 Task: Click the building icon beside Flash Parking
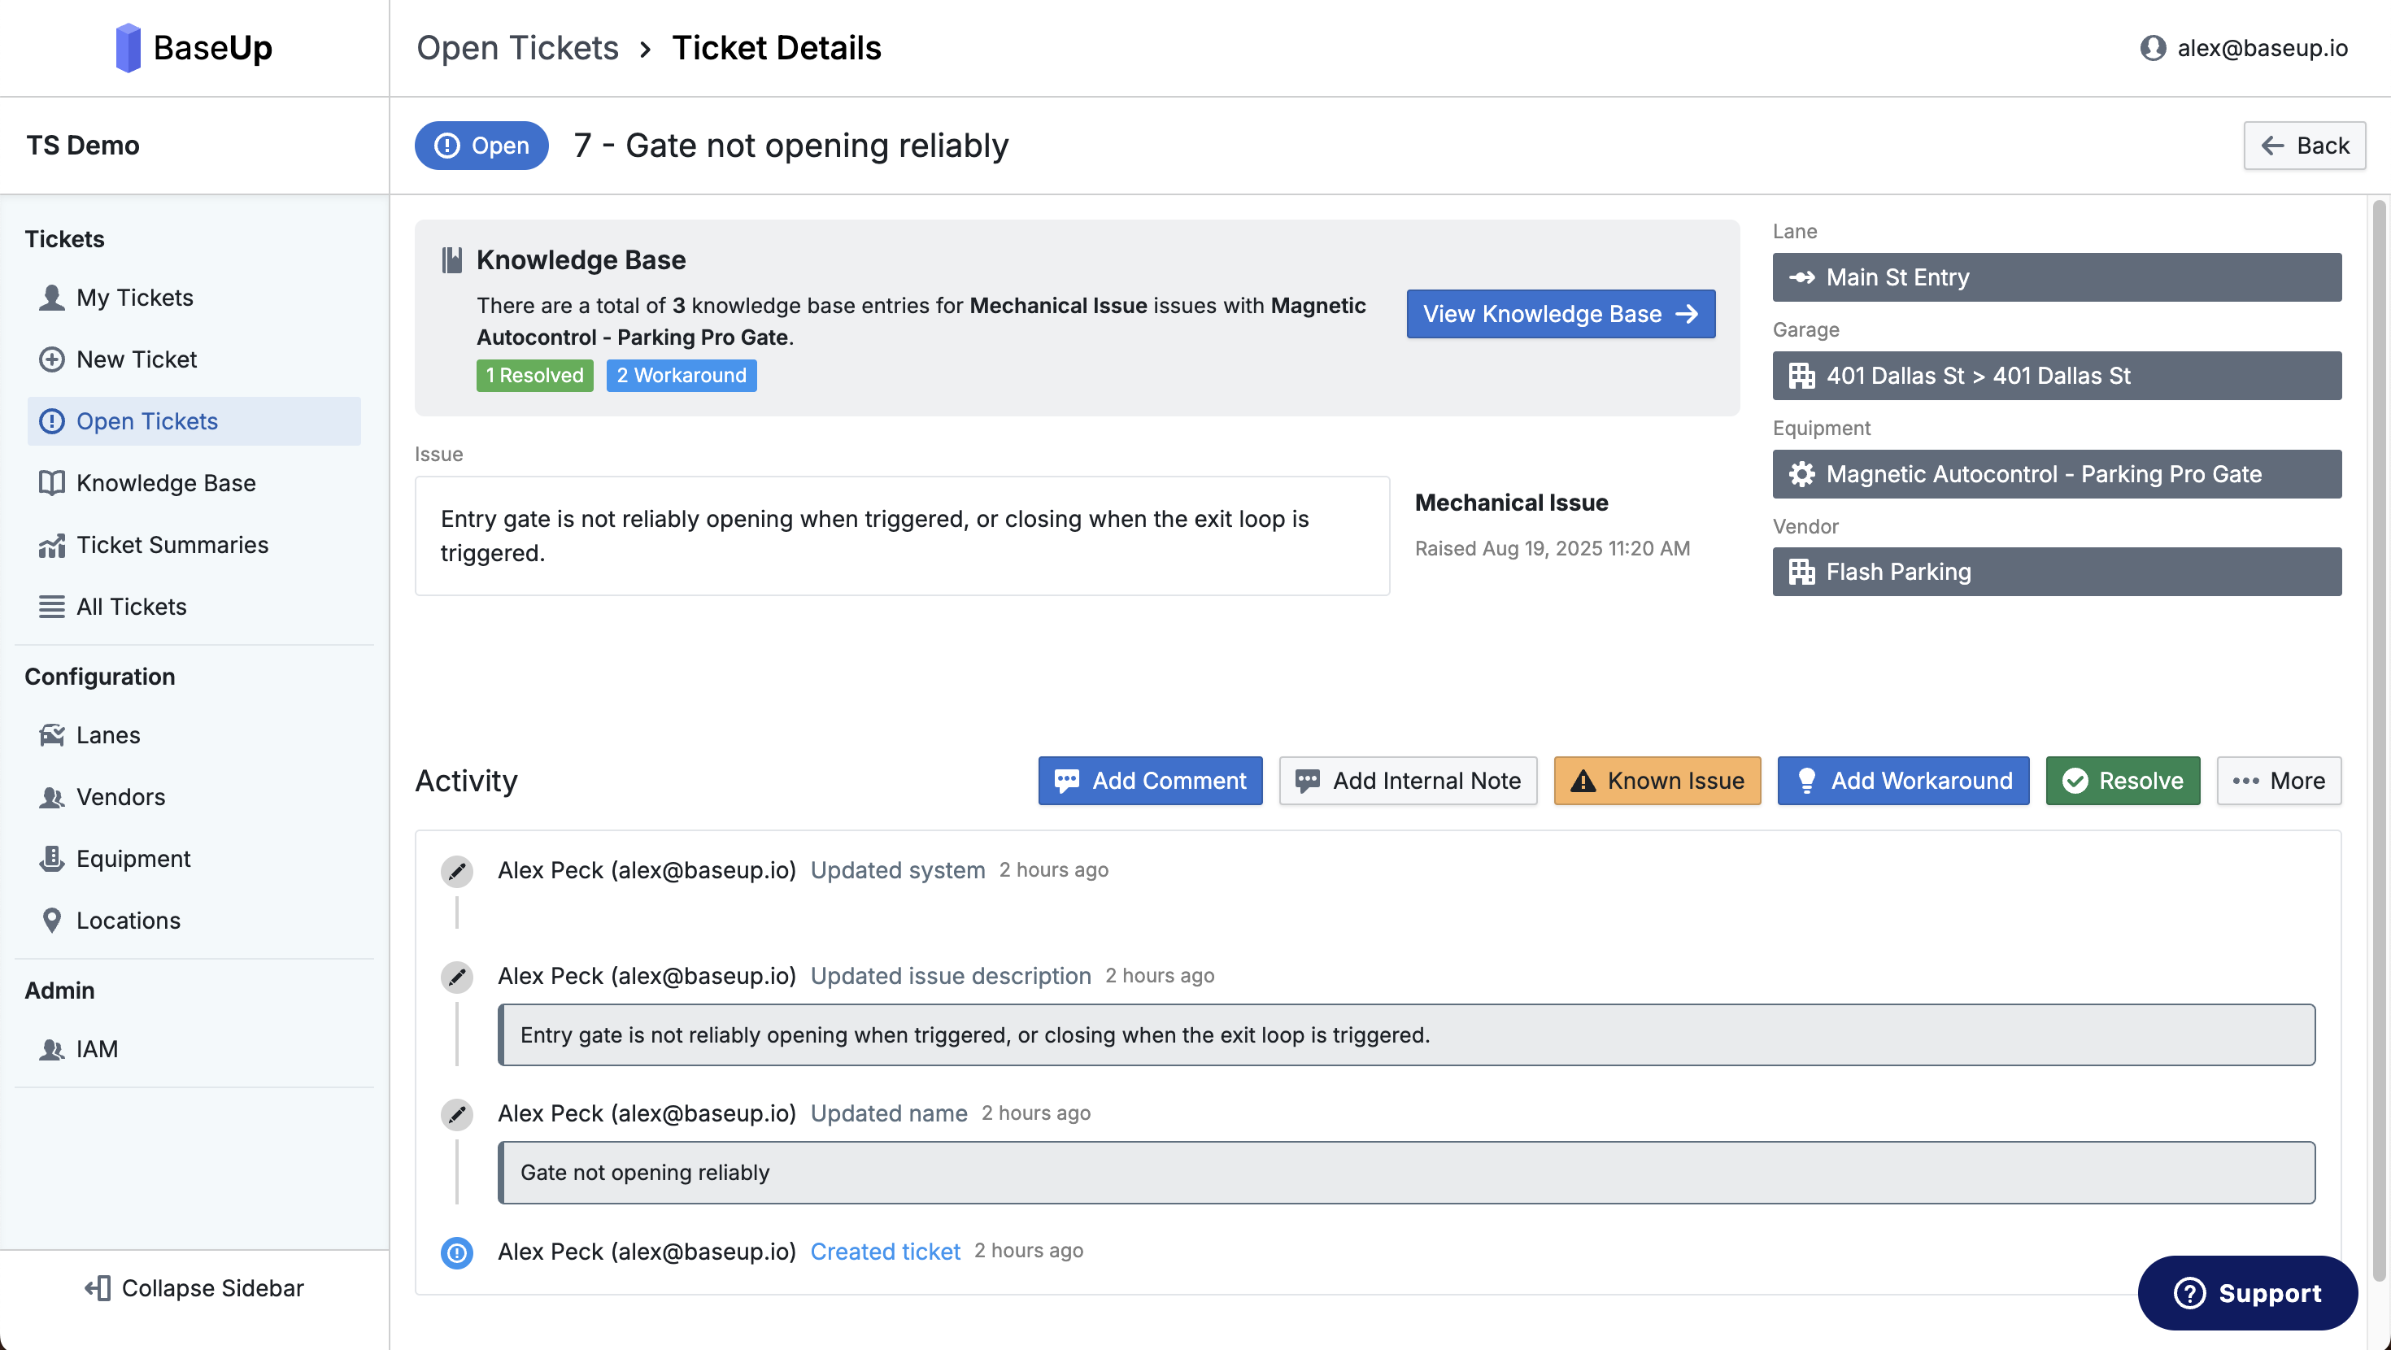1801,572
